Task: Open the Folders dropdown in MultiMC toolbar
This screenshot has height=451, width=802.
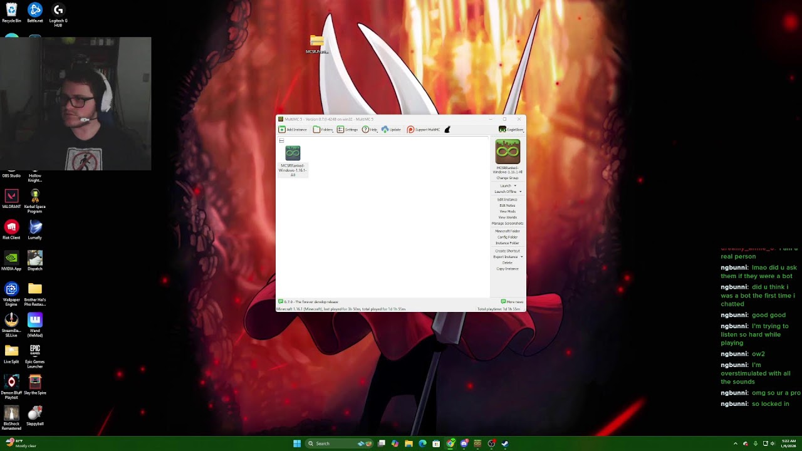Action: coord(323,130)
